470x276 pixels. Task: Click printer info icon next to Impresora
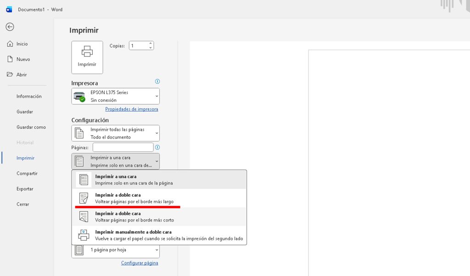pos(157,82)
